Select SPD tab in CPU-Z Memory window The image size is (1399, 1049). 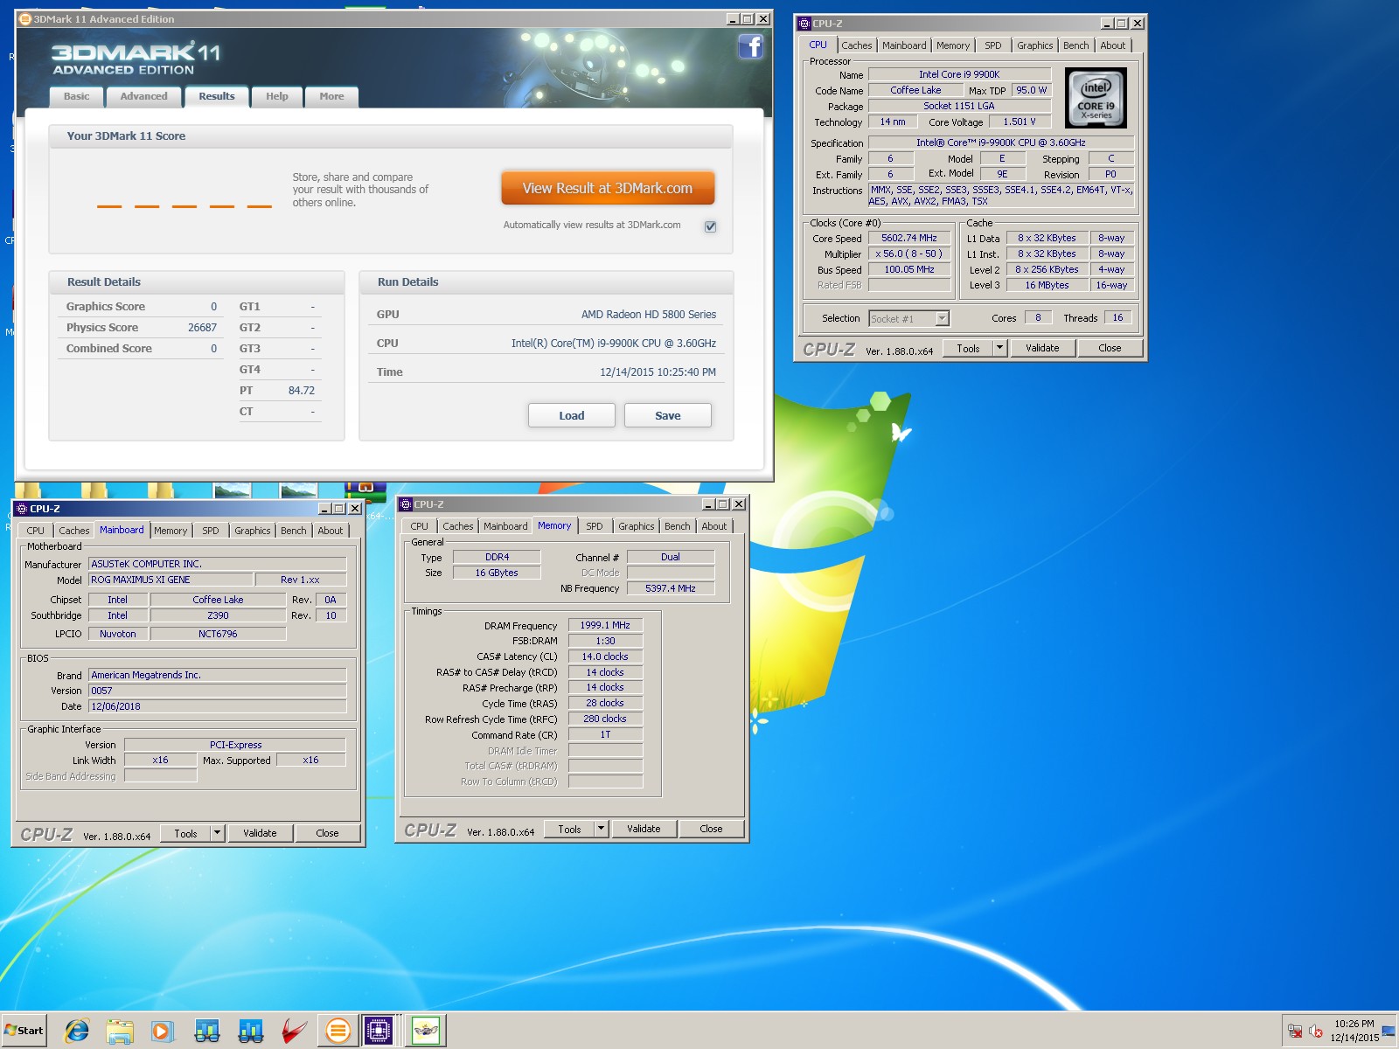tap(595, 526)
